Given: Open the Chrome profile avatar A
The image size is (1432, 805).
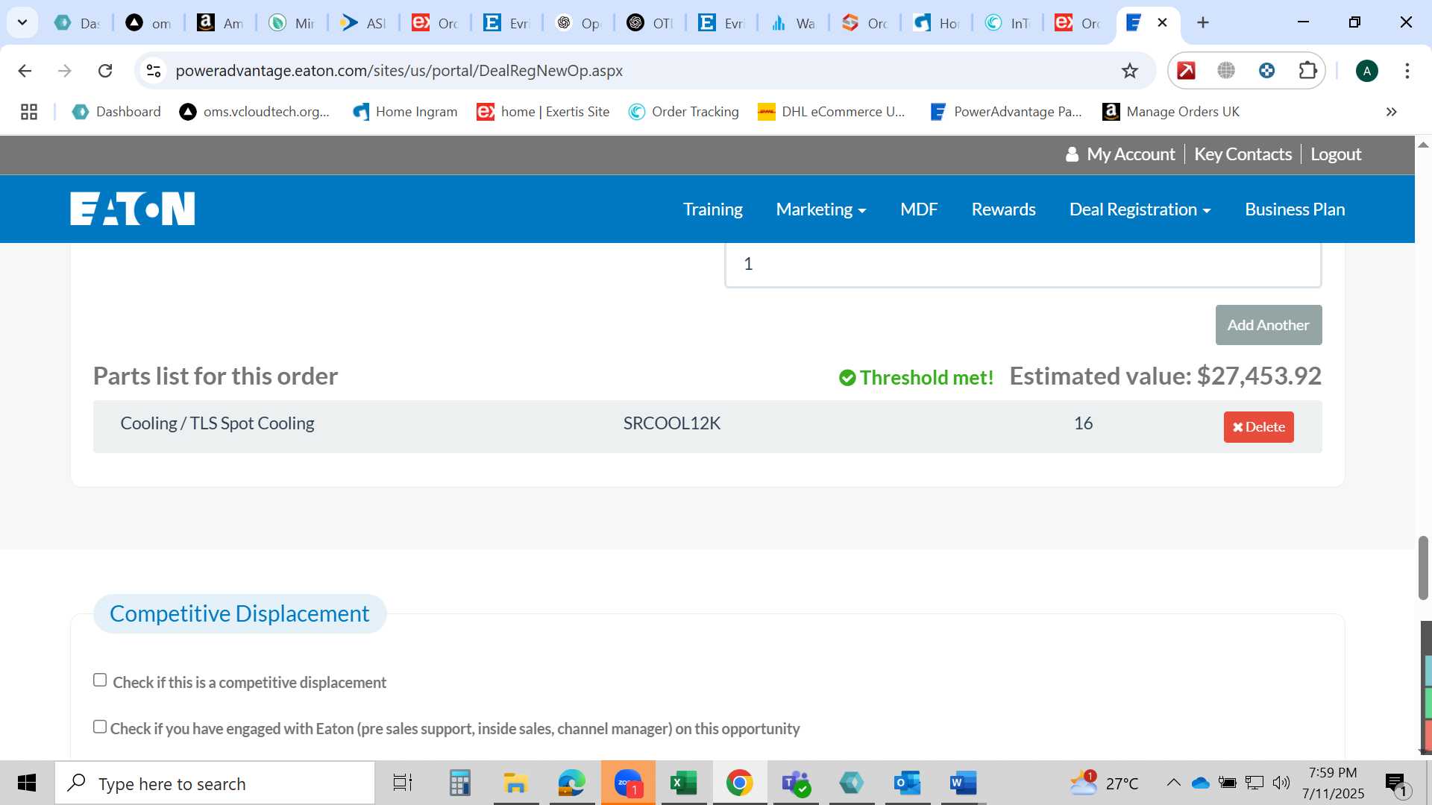Looking at the screenshot, I should 1366,71.
